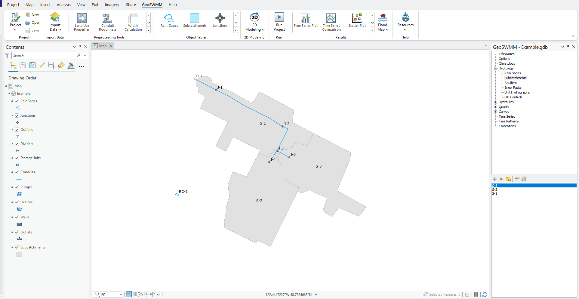Select the Conduit Roughness preprocessing tool

tap(107, 22)
